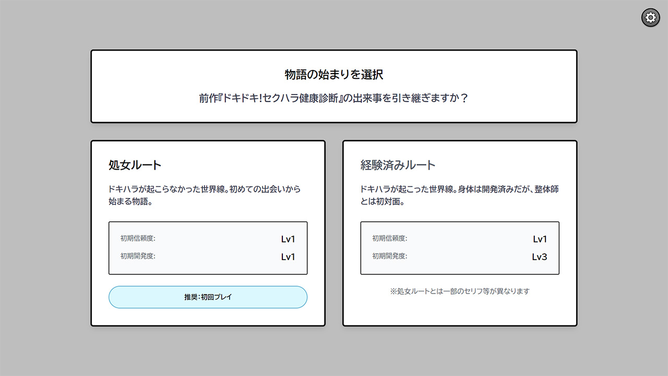Click the 初期開発度 label in the 経験済みルート card
Image resolution: width=668 pixels, height=376 pixels.
click(389, 256)
